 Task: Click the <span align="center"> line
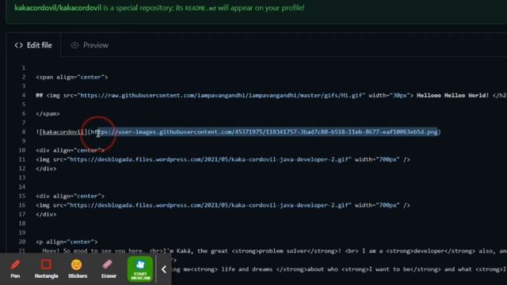72,77
